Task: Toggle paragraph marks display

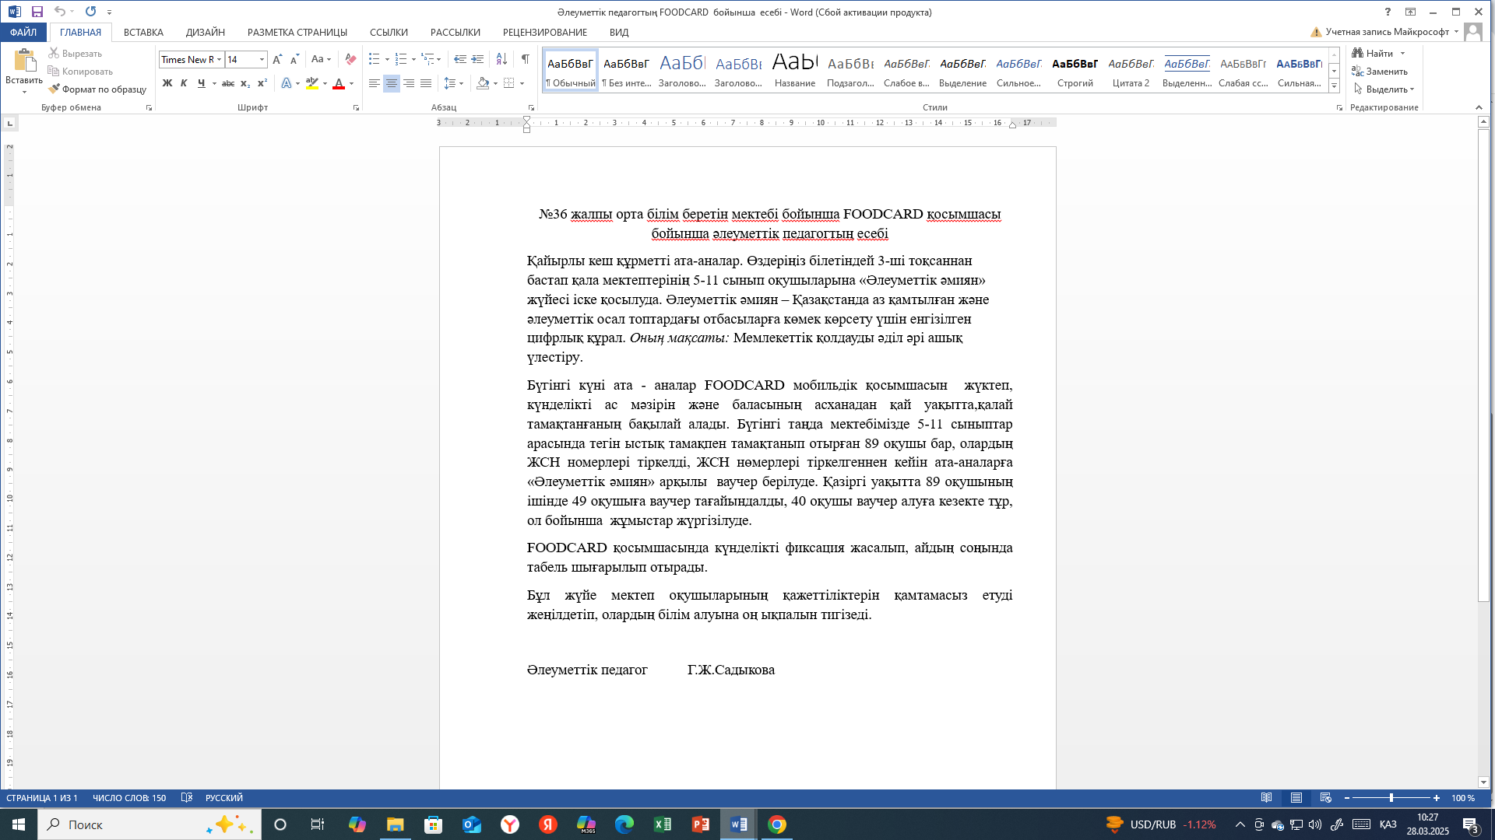Action: pyautogui.click(x=526, y=59)
